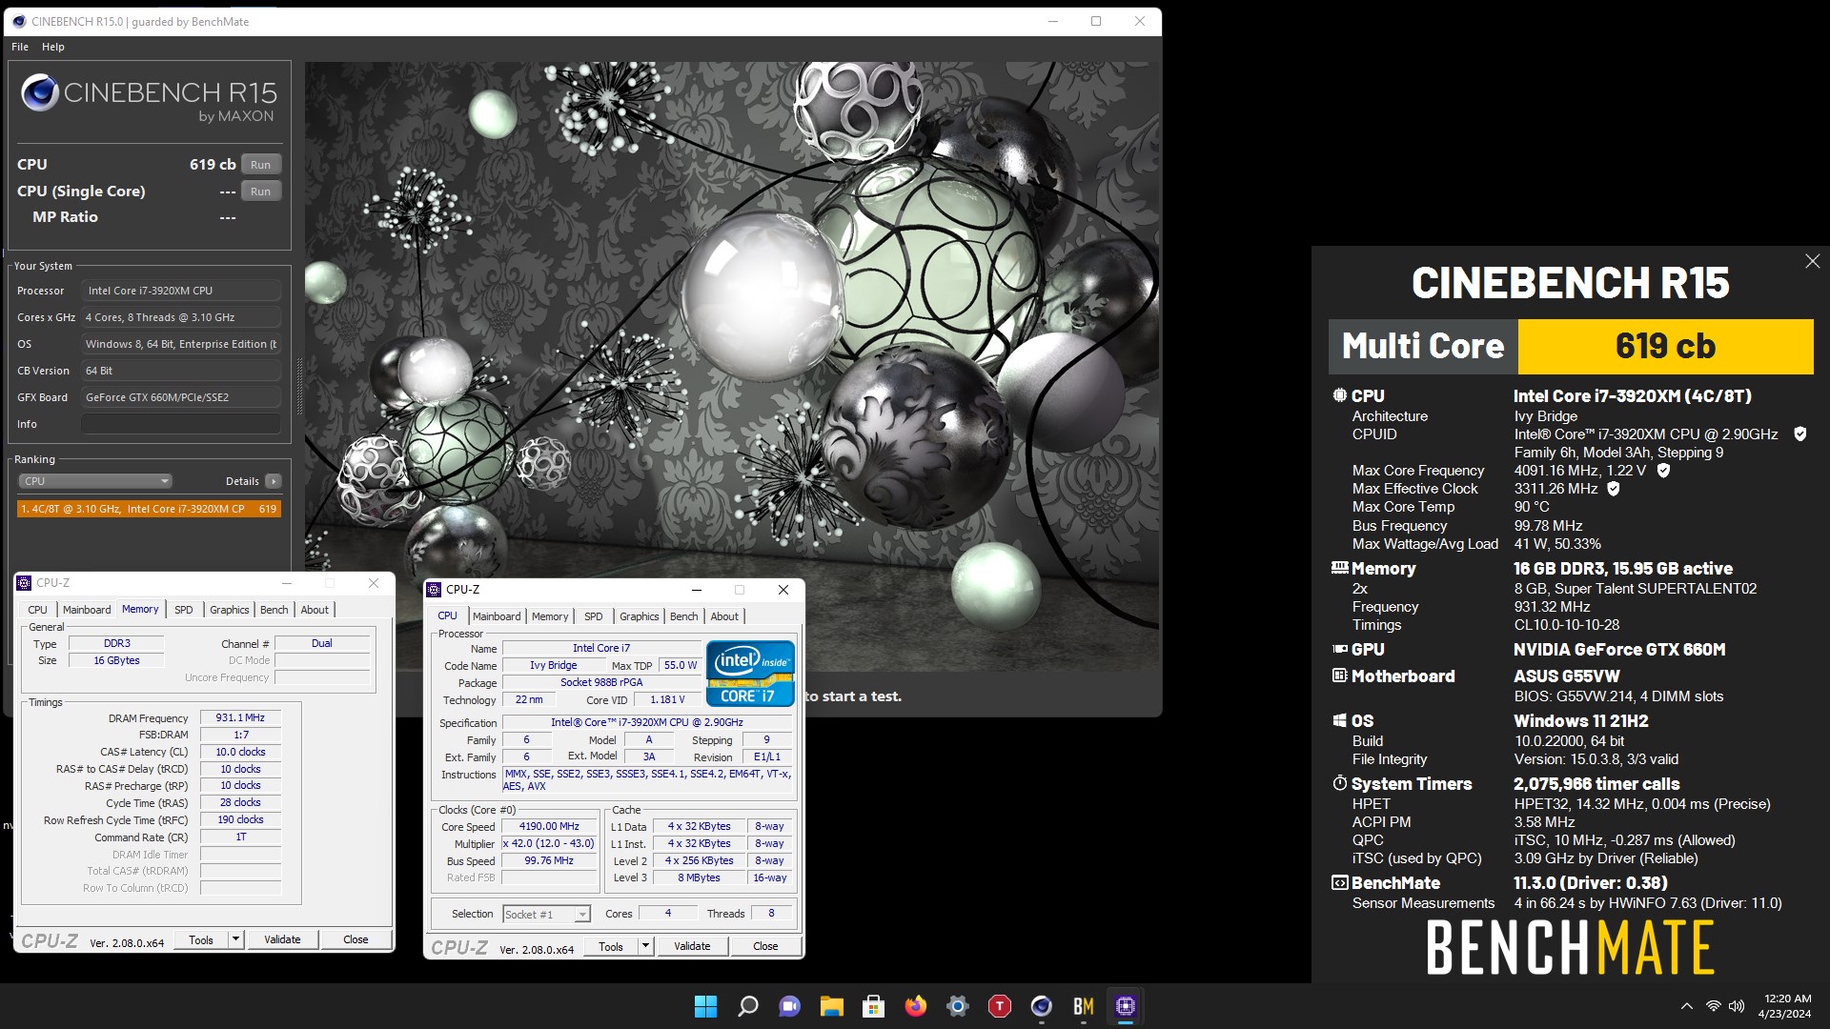Click the DRAM Frequency 931.1 MHz value
Image resolution: width=1830 pixels, height=1029 pixels.
pos(240,718)
